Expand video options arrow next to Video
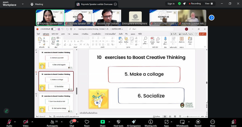The width and height of the screenshot is (242, 127). tap(32, 122)
